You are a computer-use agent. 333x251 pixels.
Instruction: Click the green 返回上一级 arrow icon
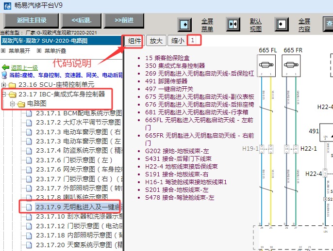pyautogui.click(x=5, y=68)
